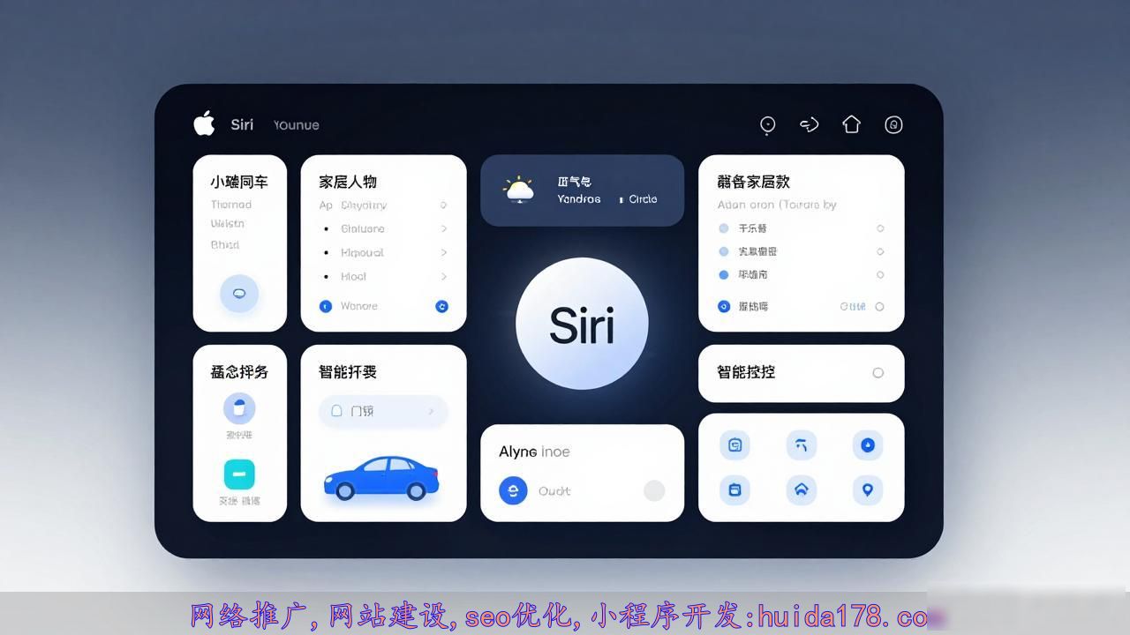1130x635 pixels.
Task: Tap the round blue button in the 小確同车 card
Action: point(239,293)
